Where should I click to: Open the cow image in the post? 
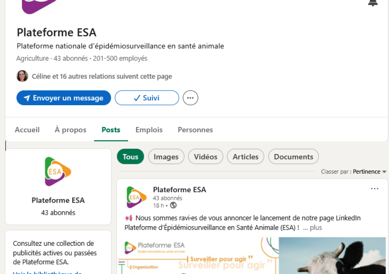332,256
